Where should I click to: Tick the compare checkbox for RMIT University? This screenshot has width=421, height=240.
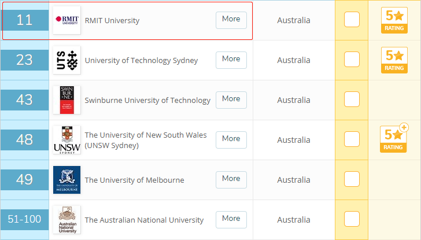(352, 19)
